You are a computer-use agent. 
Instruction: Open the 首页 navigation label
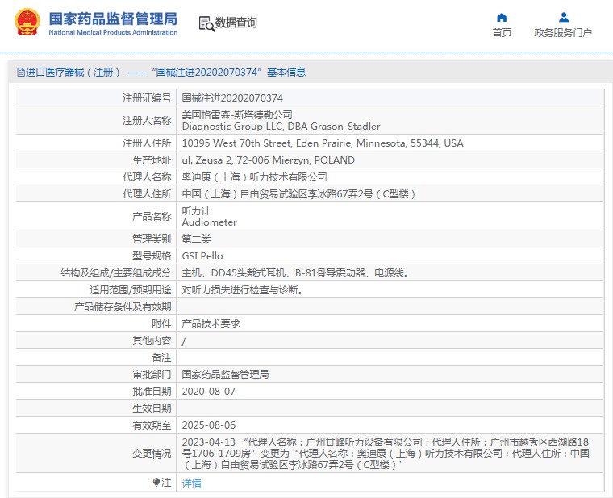point(502,33)
